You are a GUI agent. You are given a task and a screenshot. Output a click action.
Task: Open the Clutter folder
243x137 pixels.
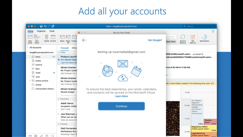pos(41,85)
